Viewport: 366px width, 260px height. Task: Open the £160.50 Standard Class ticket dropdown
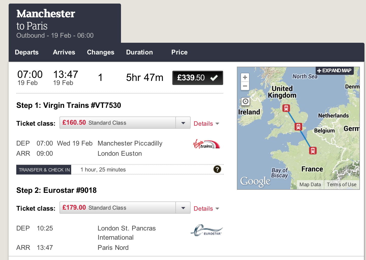125,123
